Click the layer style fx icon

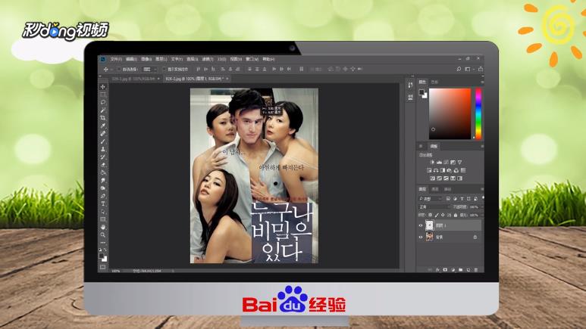(437, 270)
